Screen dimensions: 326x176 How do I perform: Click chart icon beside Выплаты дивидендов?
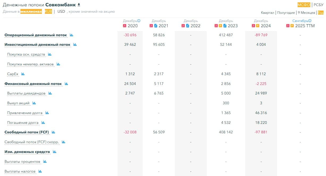click(x=50, y=93)
